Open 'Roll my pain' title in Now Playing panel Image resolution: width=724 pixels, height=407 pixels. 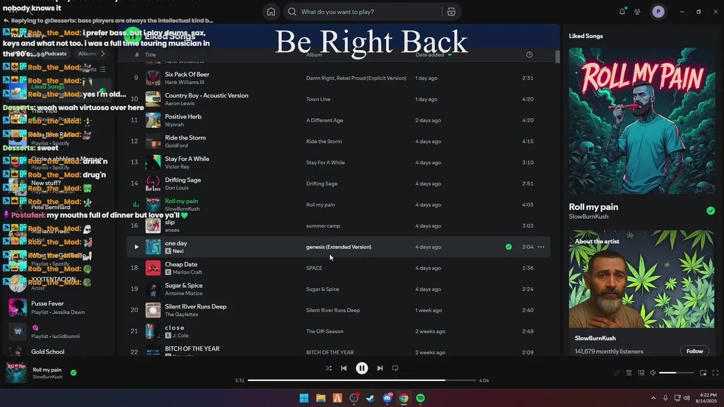click(593, 207)
